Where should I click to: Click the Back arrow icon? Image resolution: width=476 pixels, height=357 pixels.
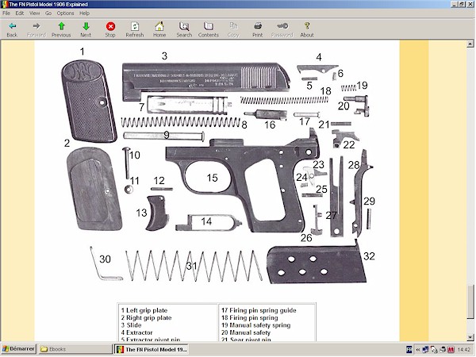point(12,26)
